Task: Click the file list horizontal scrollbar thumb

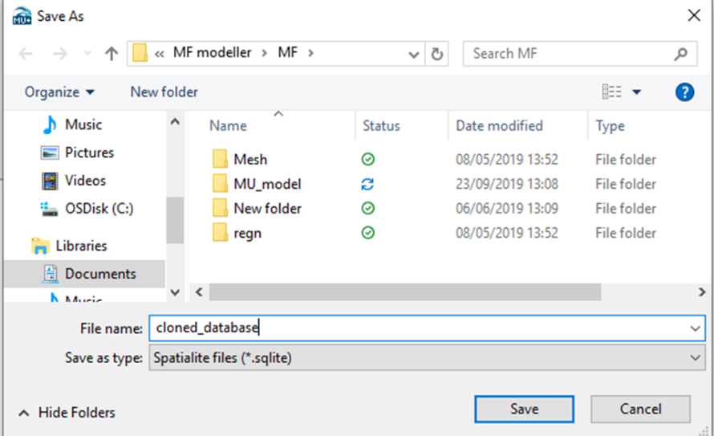Action: pos(405,292)
